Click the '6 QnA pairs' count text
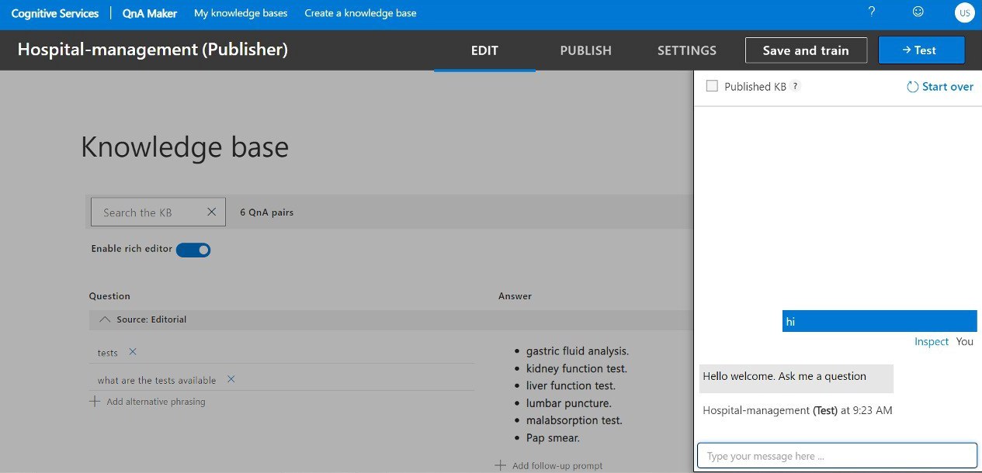 point(266,212)
